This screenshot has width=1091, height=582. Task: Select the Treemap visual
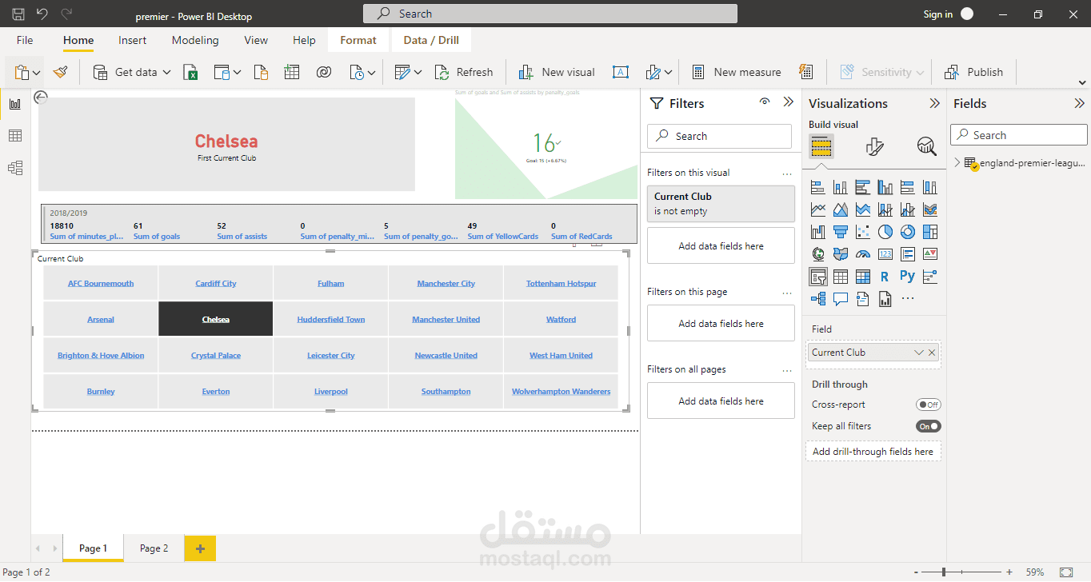pyautogui.click(x=929, y=232)
